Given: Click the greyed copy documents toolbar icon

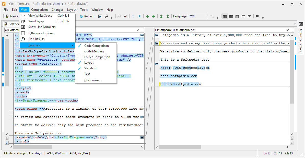Looking at the screenshot, I should click(x=119, y=16).
